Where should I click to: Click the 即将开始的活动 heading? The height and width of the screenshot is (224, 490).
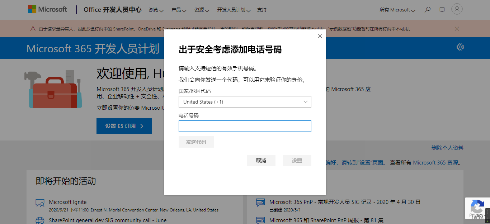(x=66, y=181)
